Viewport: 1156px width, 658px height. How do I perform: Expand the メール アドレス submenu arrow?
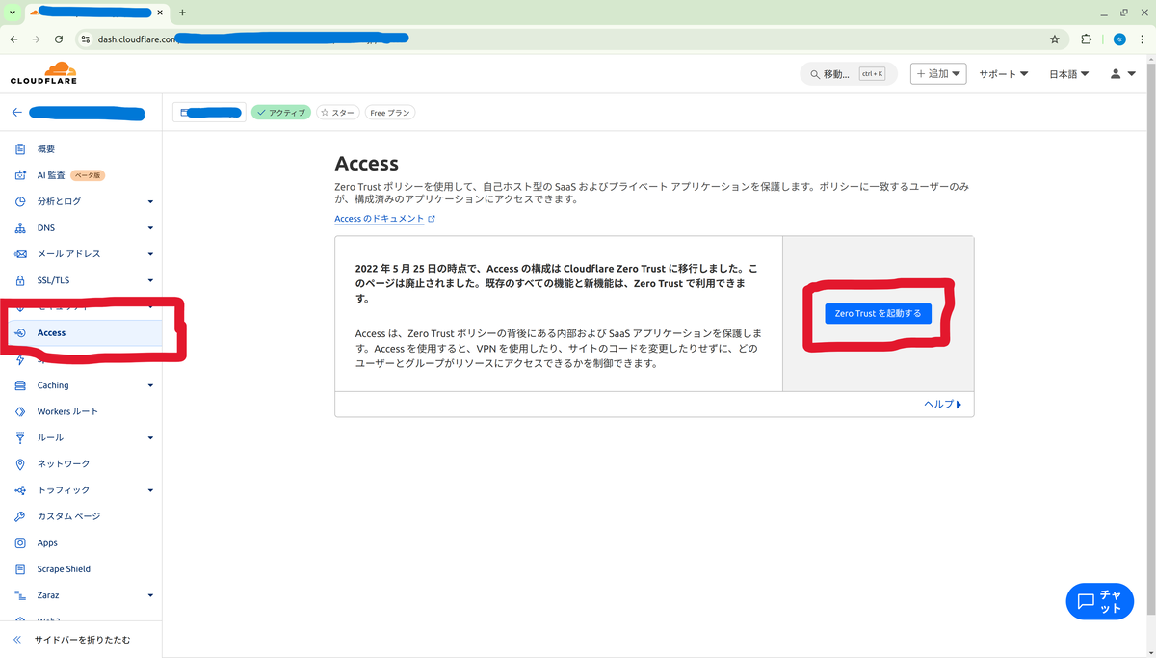pyautogui.click(x=150, y=254)
